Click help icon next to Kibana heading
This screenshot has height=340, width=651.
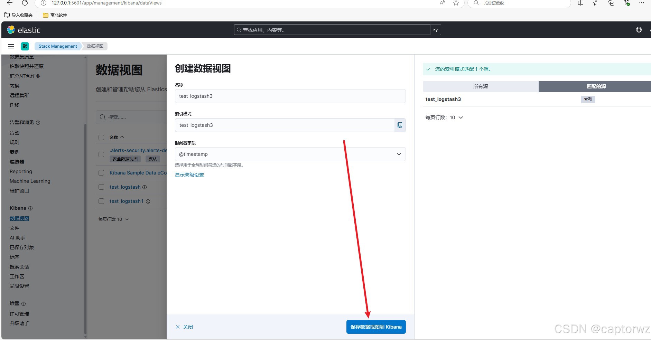(x=30, y=208)
